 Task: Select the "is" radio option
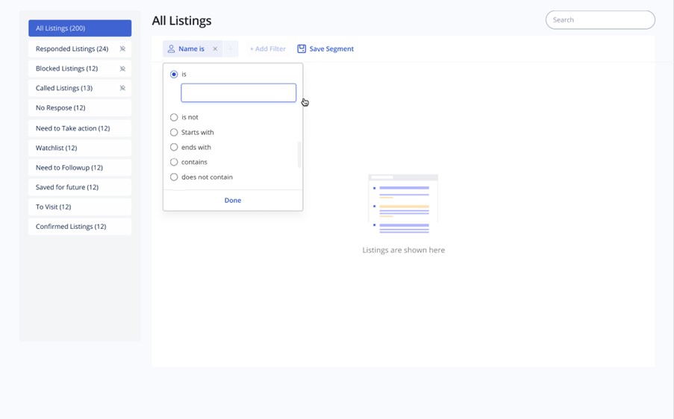(x=174, y=75)
